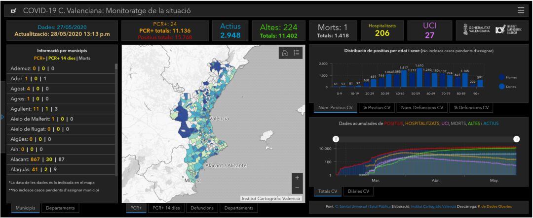Switch to the Departaments tab under municipality list
533x218 pixels.
(x=60, y=208)
